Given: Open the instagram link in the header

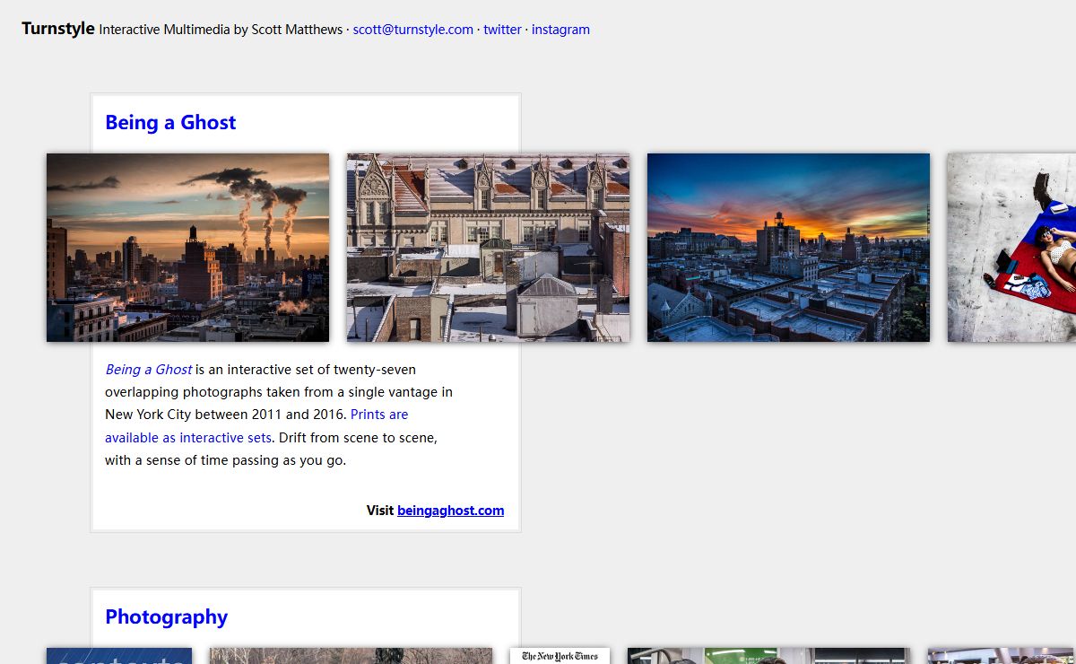Looking at the screenshot, I should (560, 30).
